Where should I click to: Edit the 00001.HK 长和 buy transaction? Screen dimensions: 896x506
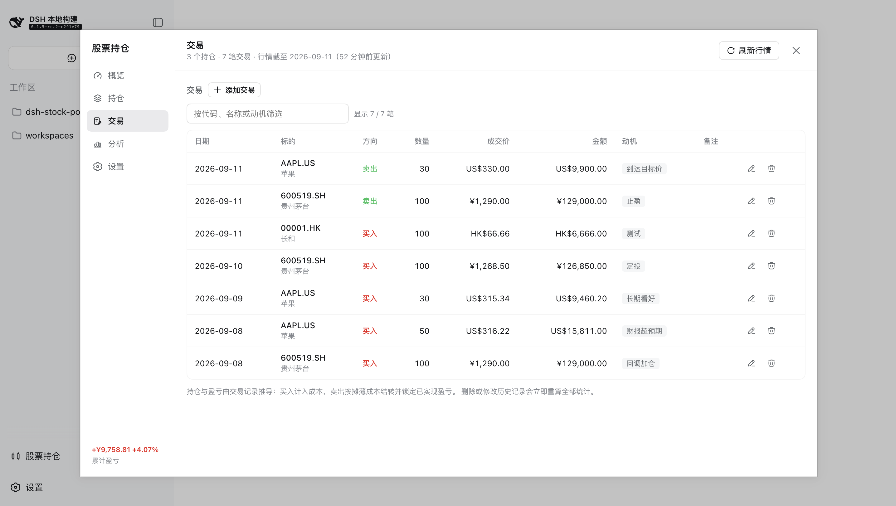tap(751, 233)
